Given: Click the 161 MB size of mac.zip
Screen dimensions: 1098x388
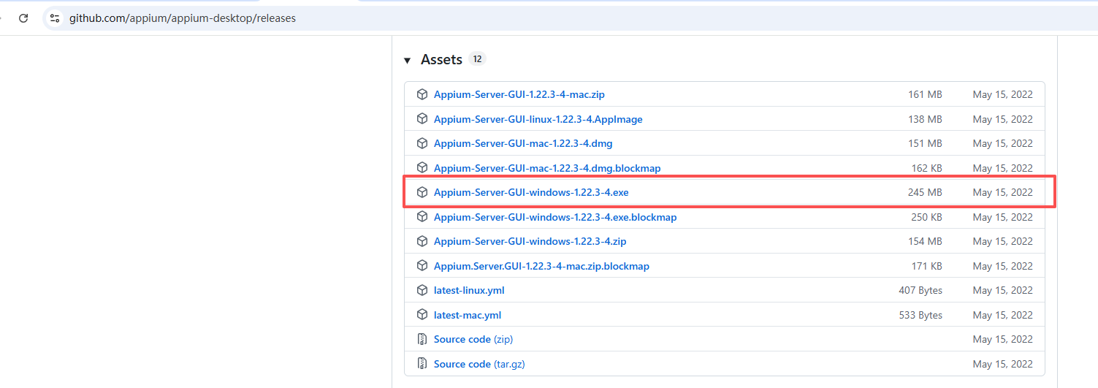Looking at the screenshot, I should tap(925, 94).
